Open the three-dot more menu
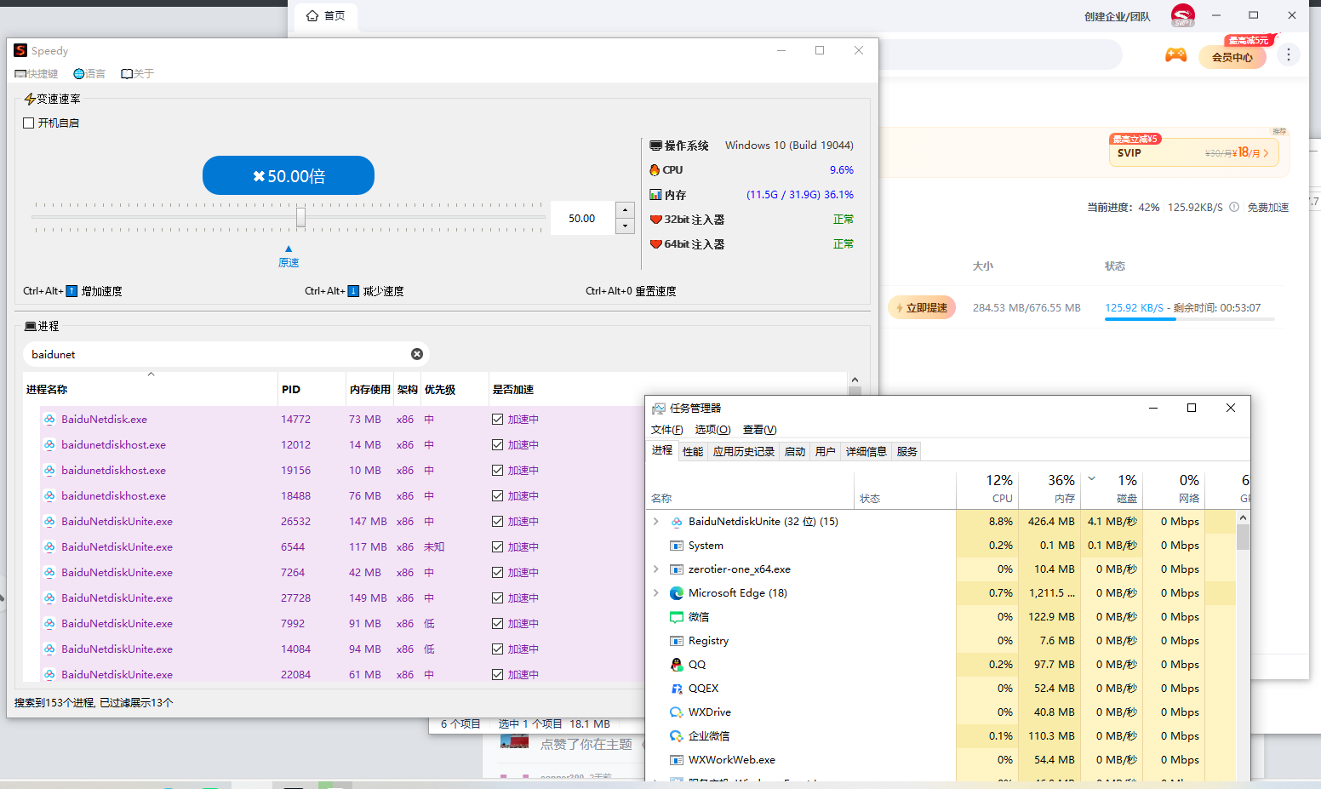Screen dimensions: 1321x789 (x=1289, y=55)
